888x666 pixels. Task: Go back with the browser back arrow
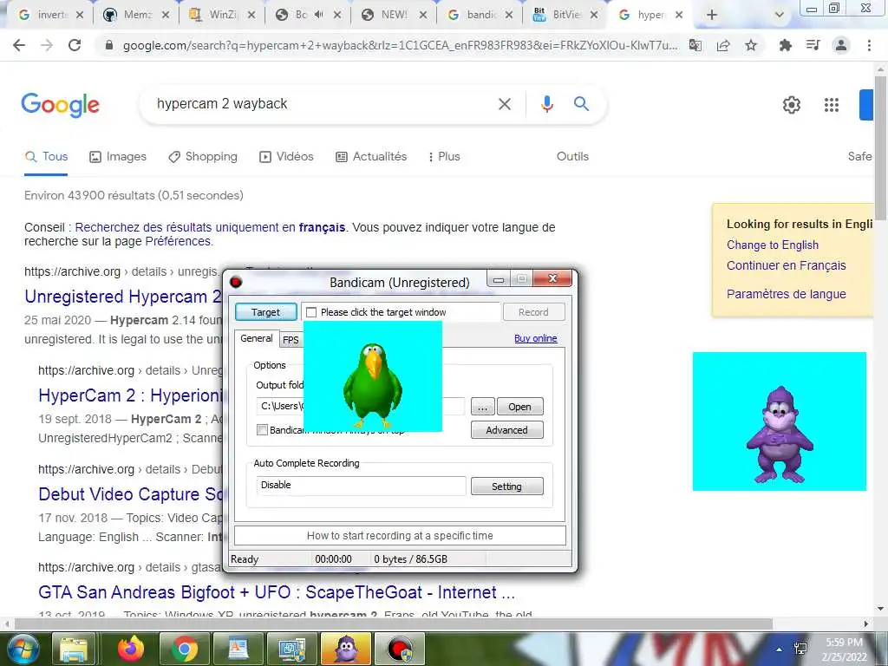point(19,45)
